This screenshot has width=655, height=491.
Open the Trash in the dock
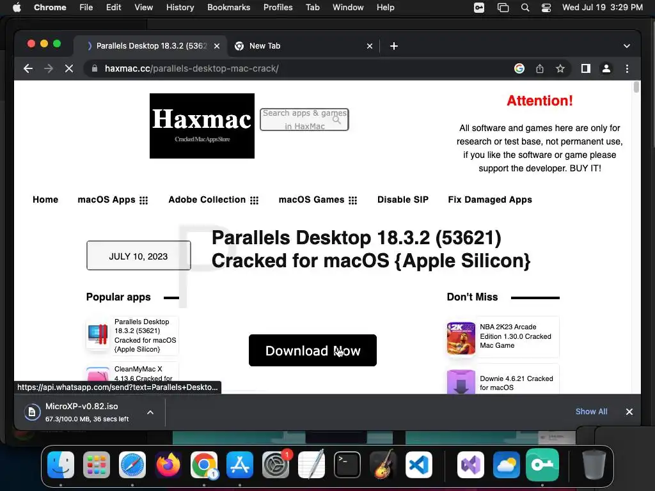click(x=594, y=465)
